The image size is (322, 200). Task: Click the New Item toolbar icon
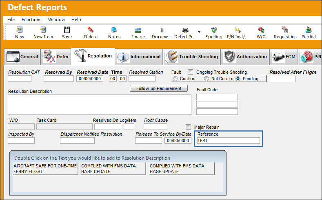tap(43, 30)
